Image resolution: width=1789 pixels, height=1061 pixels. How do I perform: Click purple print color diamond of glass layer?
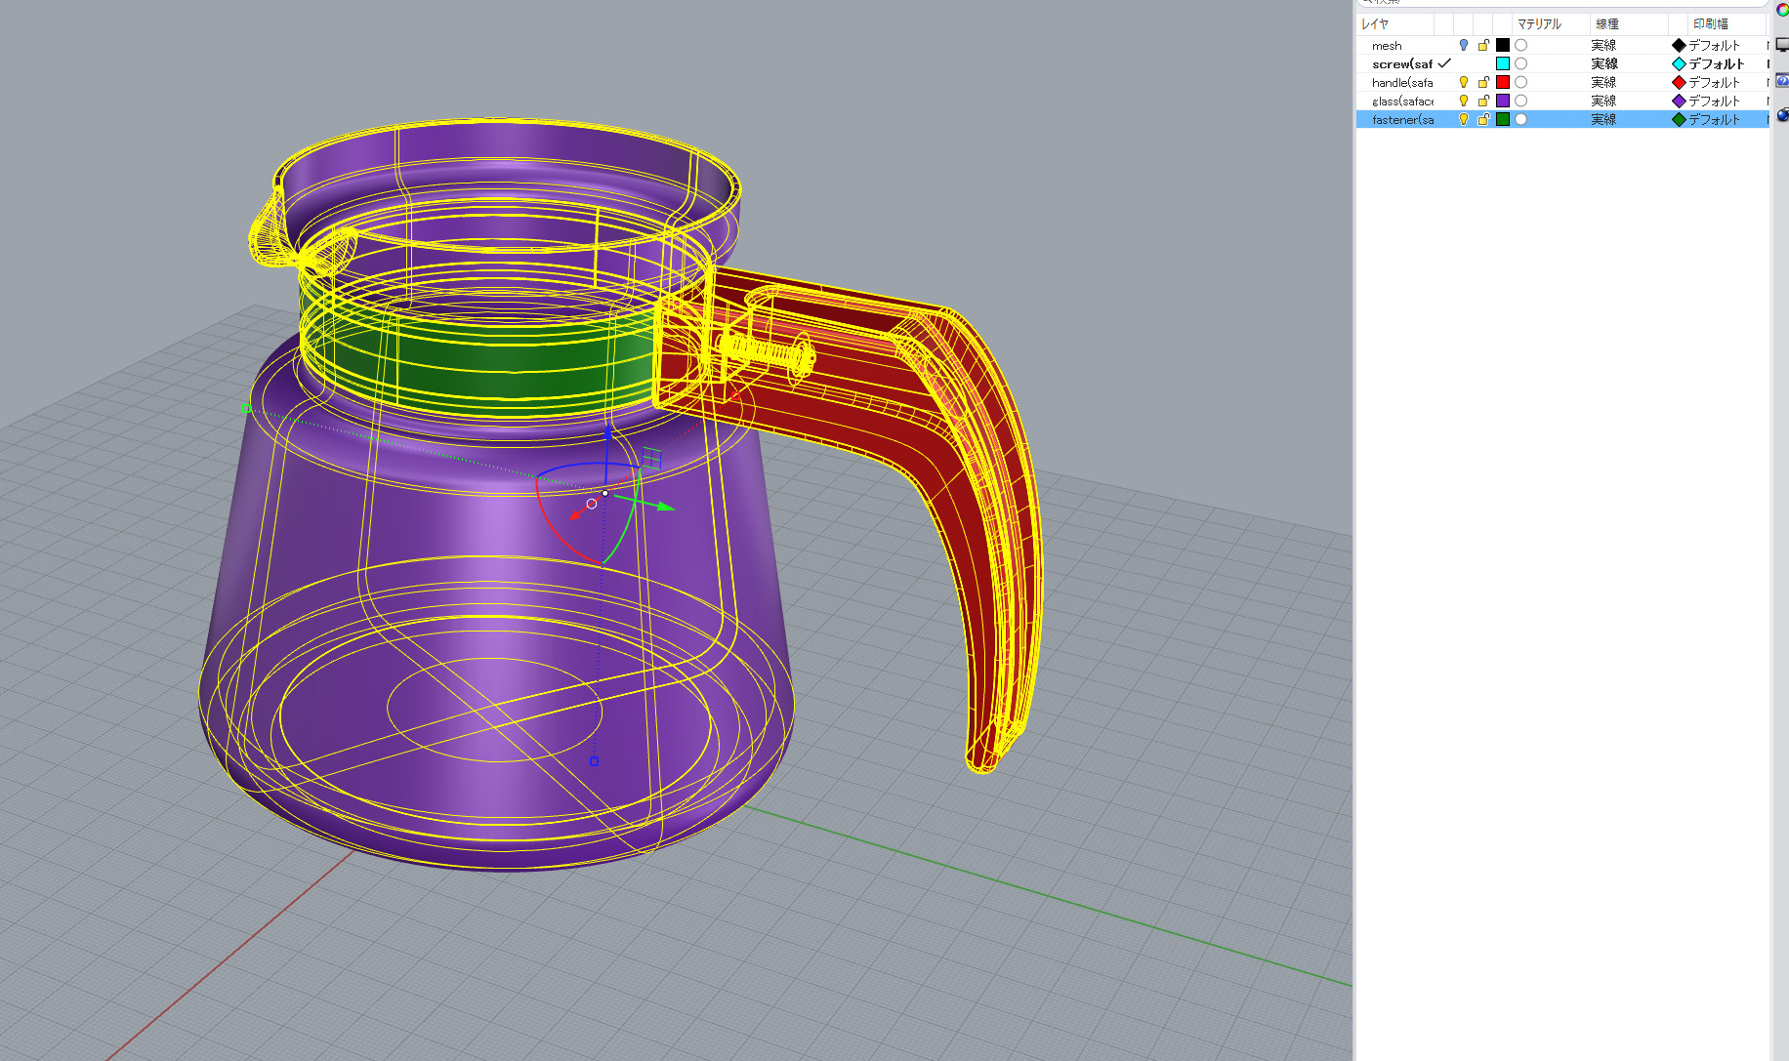pyautogui.click(x=1679, y=101)
